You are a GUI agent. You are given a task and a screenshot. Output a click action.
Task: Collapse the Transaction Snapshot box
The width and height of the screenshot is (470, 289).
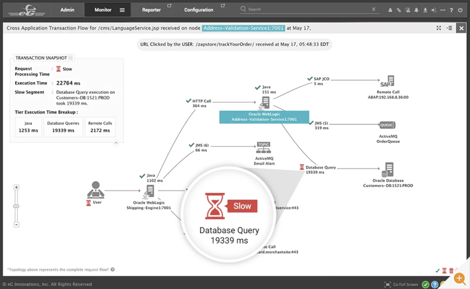70,58
